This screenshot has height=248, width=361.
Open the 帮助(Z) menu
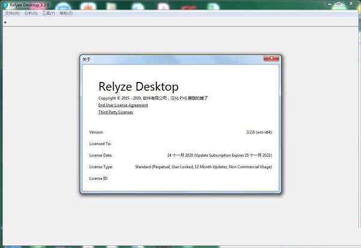[66, 13]
